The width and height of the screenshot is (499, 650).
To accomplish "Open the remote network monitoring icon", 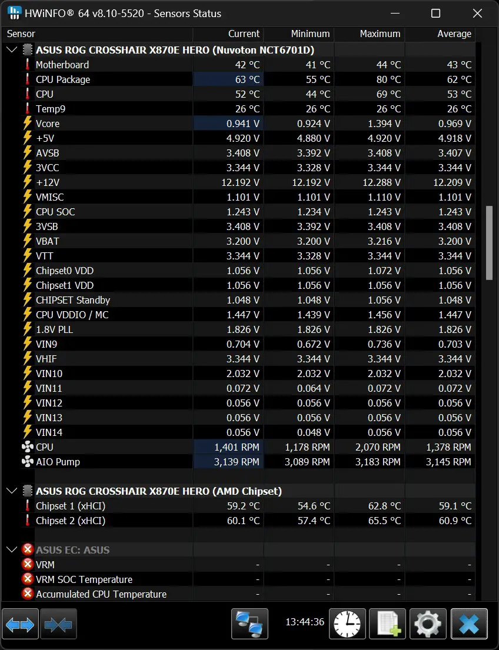I will [249, 624].
